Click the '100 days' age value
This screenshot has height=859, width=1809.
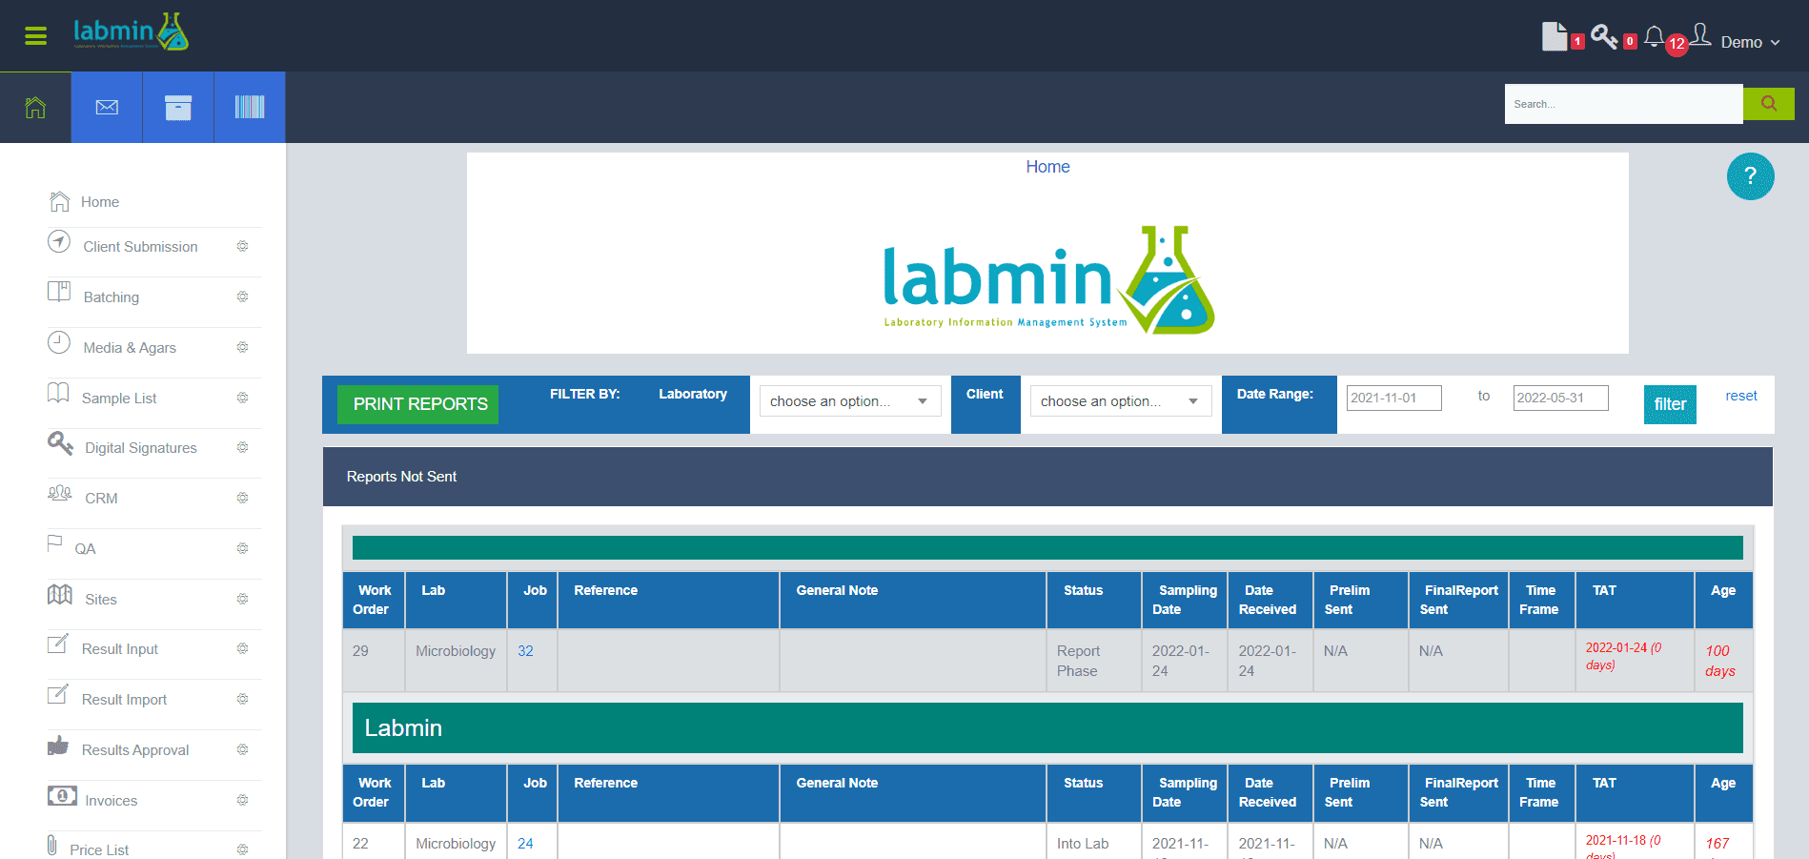(x=1720, y=661)
